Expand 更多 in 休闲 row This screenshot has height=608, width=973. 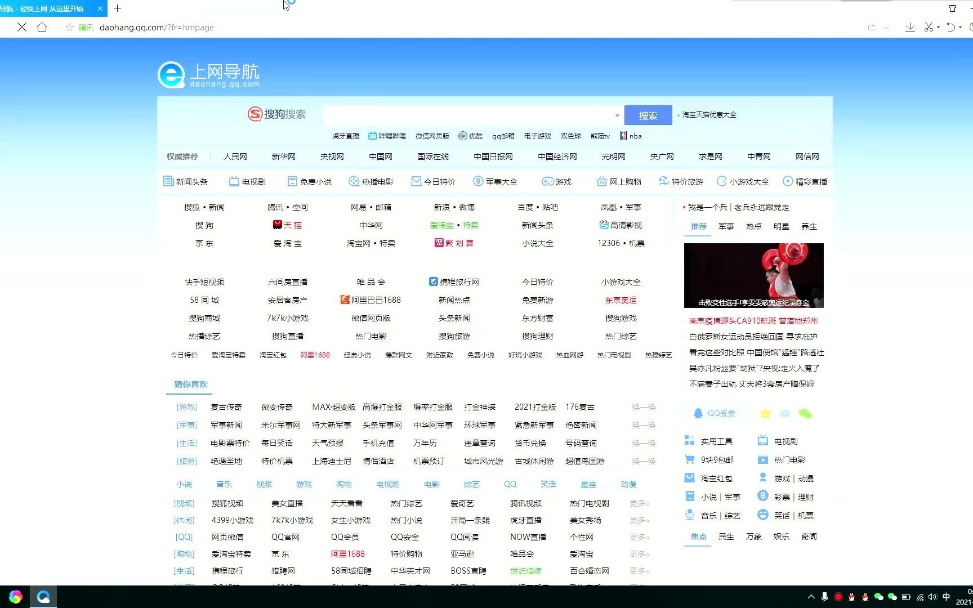pyautogui.click(x=639, y=520)
